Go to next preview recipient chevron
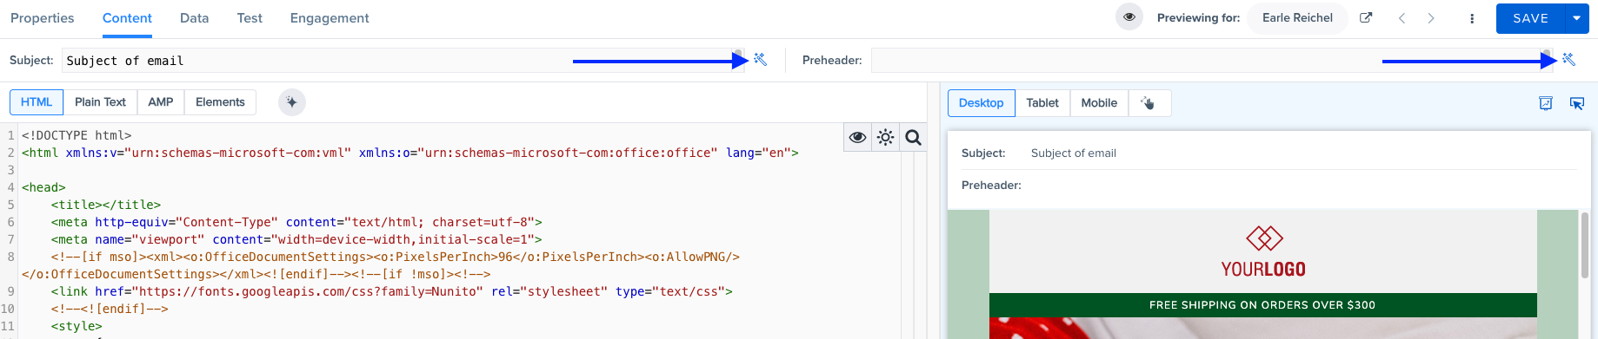This screenshot has width=1598, height=339. [x=1431, y=18]
